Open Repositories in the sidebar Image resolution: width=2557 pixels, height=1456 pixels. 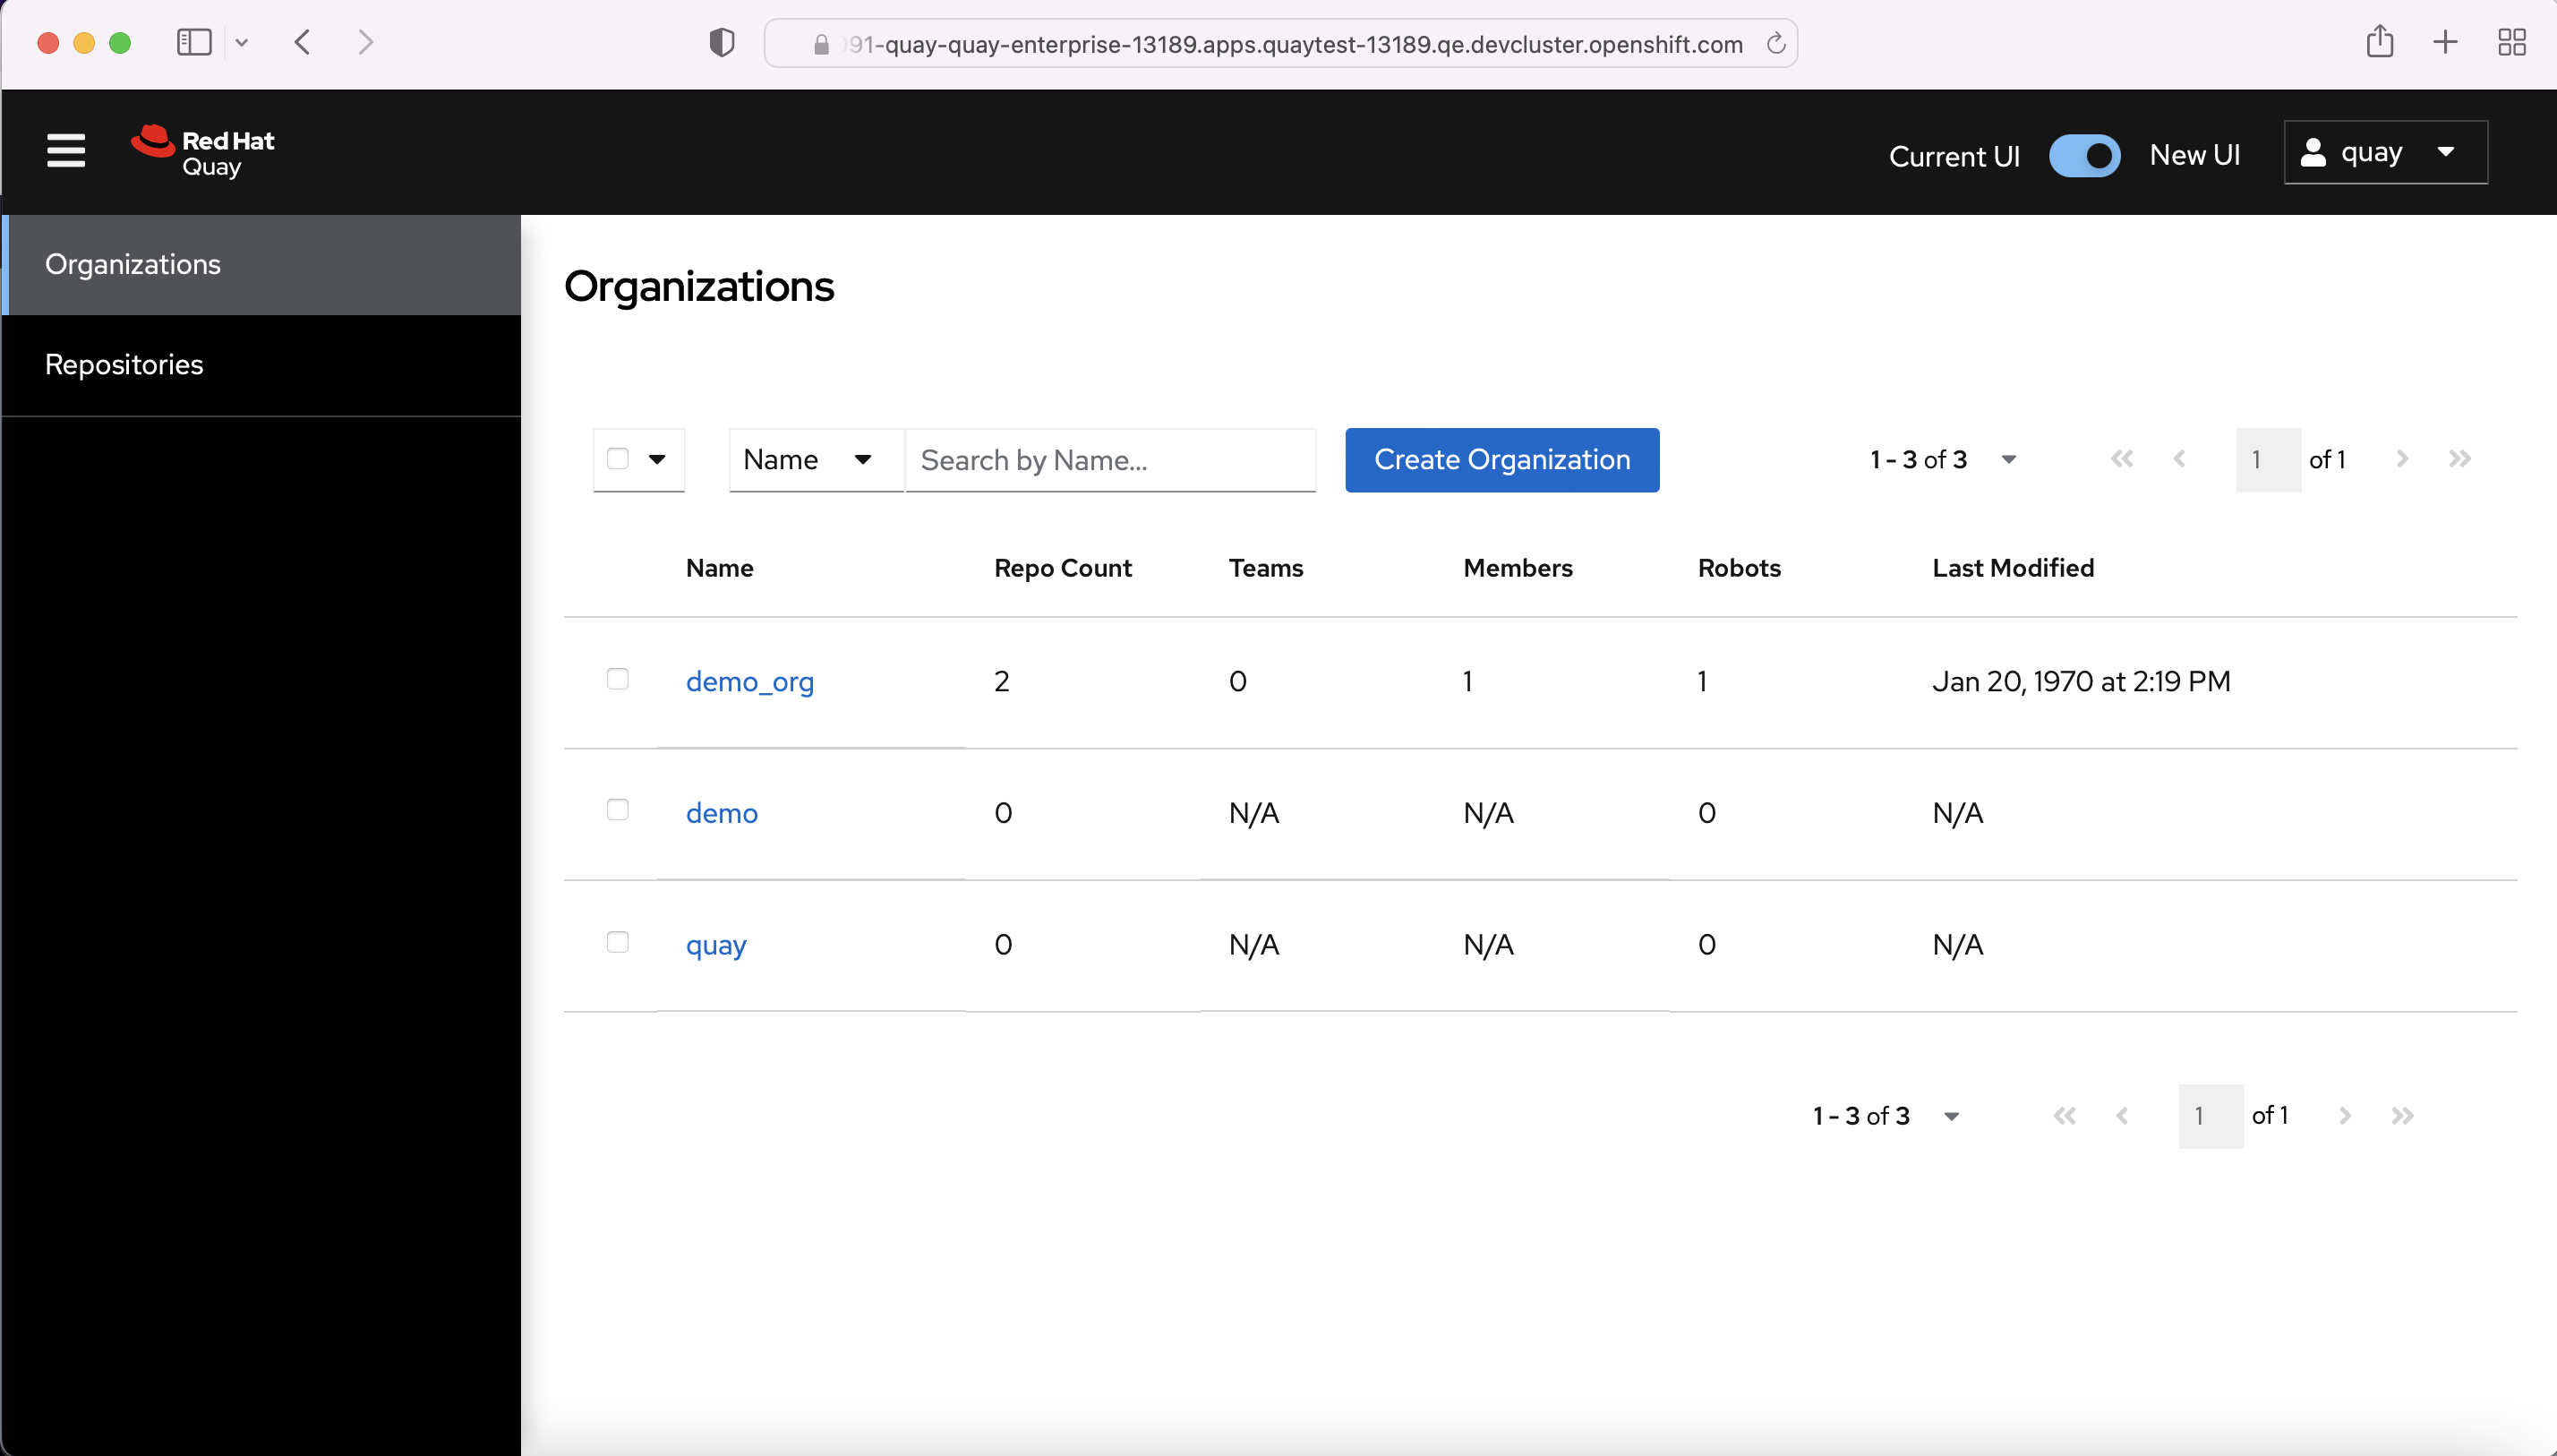pos(124,365)
